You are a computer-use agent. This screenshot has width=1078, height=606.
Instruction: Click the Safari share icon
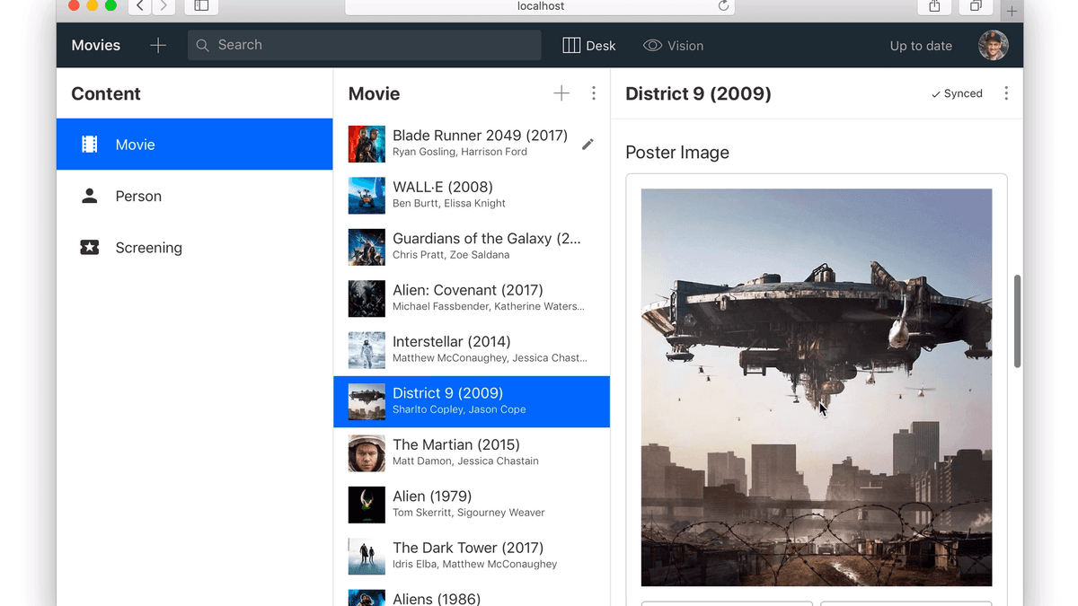[x=934, y=6]
